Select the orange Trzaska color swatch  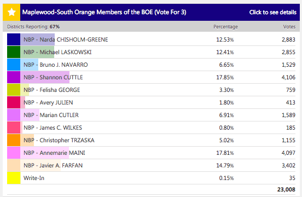pyautogui.click(x=14, y=140)
